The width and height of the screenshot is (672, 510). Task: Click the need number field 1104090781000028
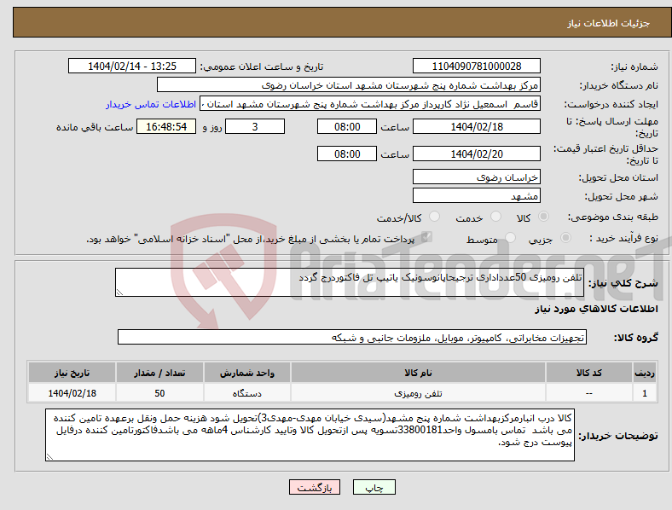tap(476, 66)
